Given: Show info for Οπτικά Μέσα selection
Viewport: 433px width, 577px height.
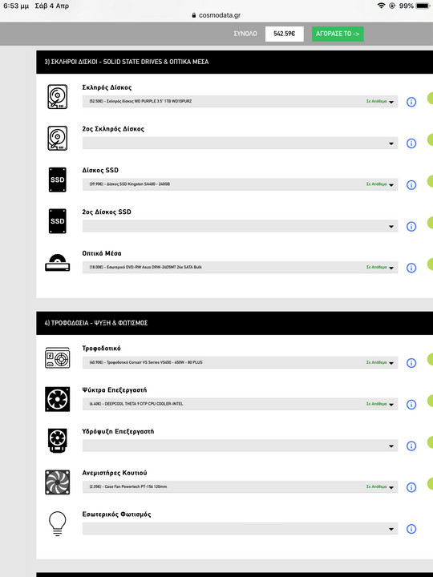Looking at the screenshot, I should coord(411,268).
